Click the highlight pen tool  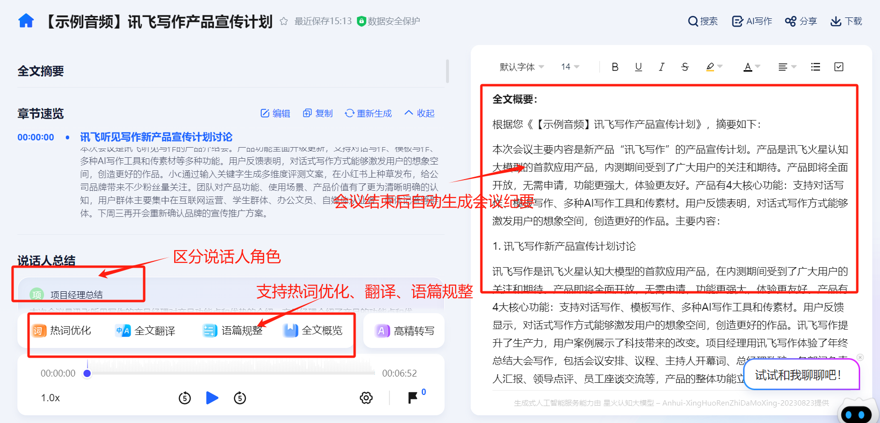click(710, 67)
